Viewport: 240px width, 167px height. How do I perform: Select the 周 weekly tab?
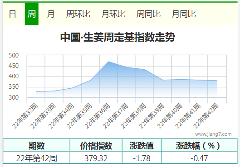32,14
